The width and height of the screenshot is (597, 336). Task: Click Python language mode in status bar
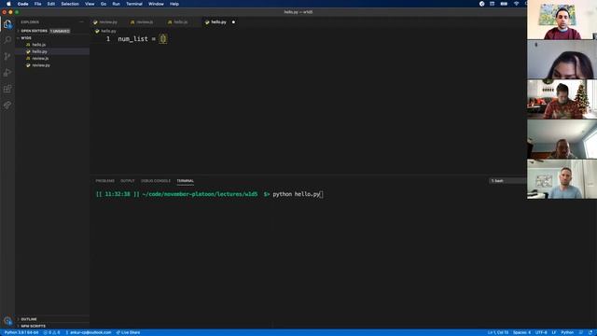[x=567, y=332]
